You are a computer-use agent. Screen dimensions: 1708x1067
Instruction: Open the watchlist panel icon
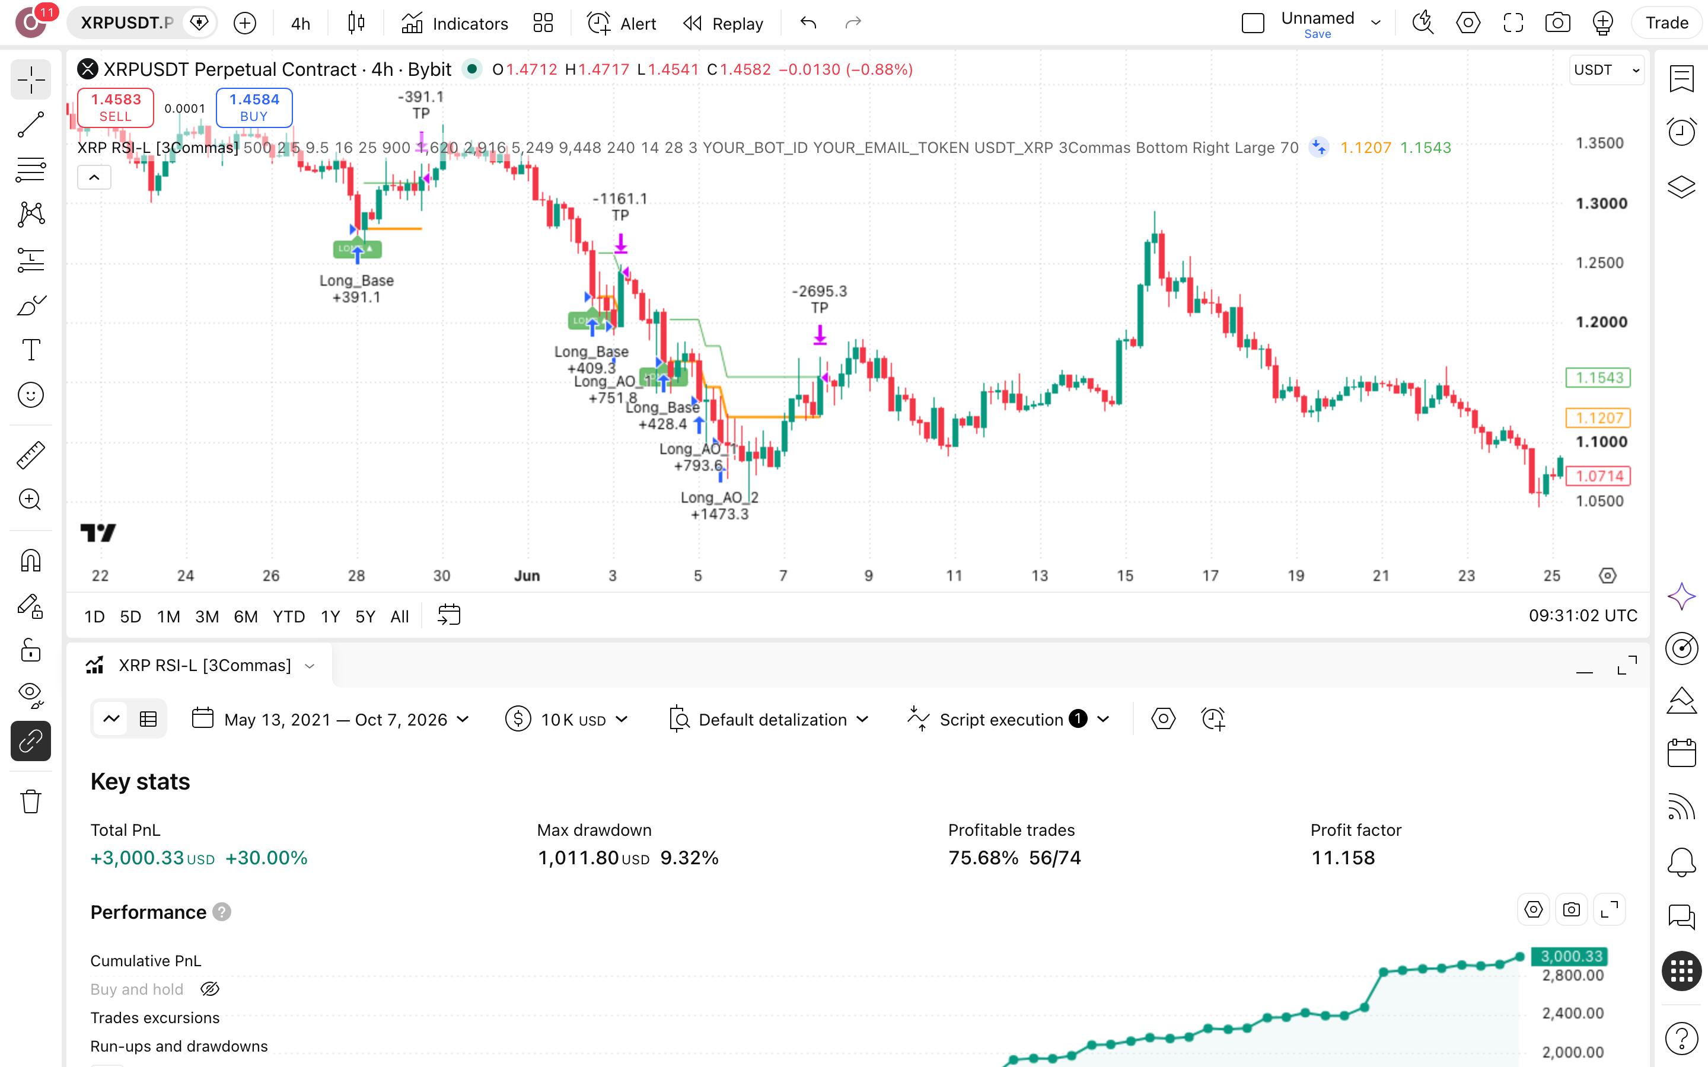point(1682,78)
